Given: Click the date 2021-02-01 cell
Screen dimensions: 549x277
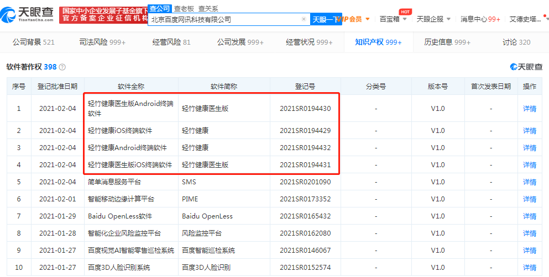Looking at the screenshot, I should [x=57, y=199].
